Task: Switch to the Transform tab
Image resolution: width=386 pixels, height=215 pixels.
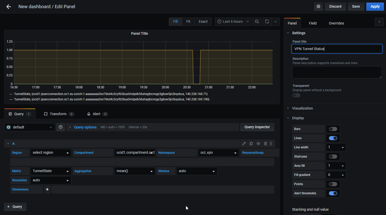Action: [58, 114]
